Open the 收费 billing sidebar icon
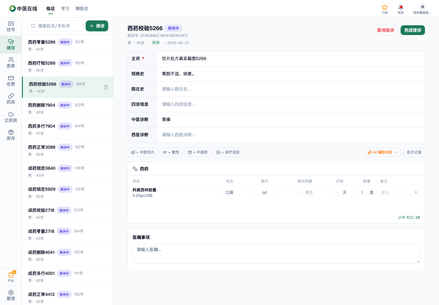 pyautogui.click(x=11, y=81)
